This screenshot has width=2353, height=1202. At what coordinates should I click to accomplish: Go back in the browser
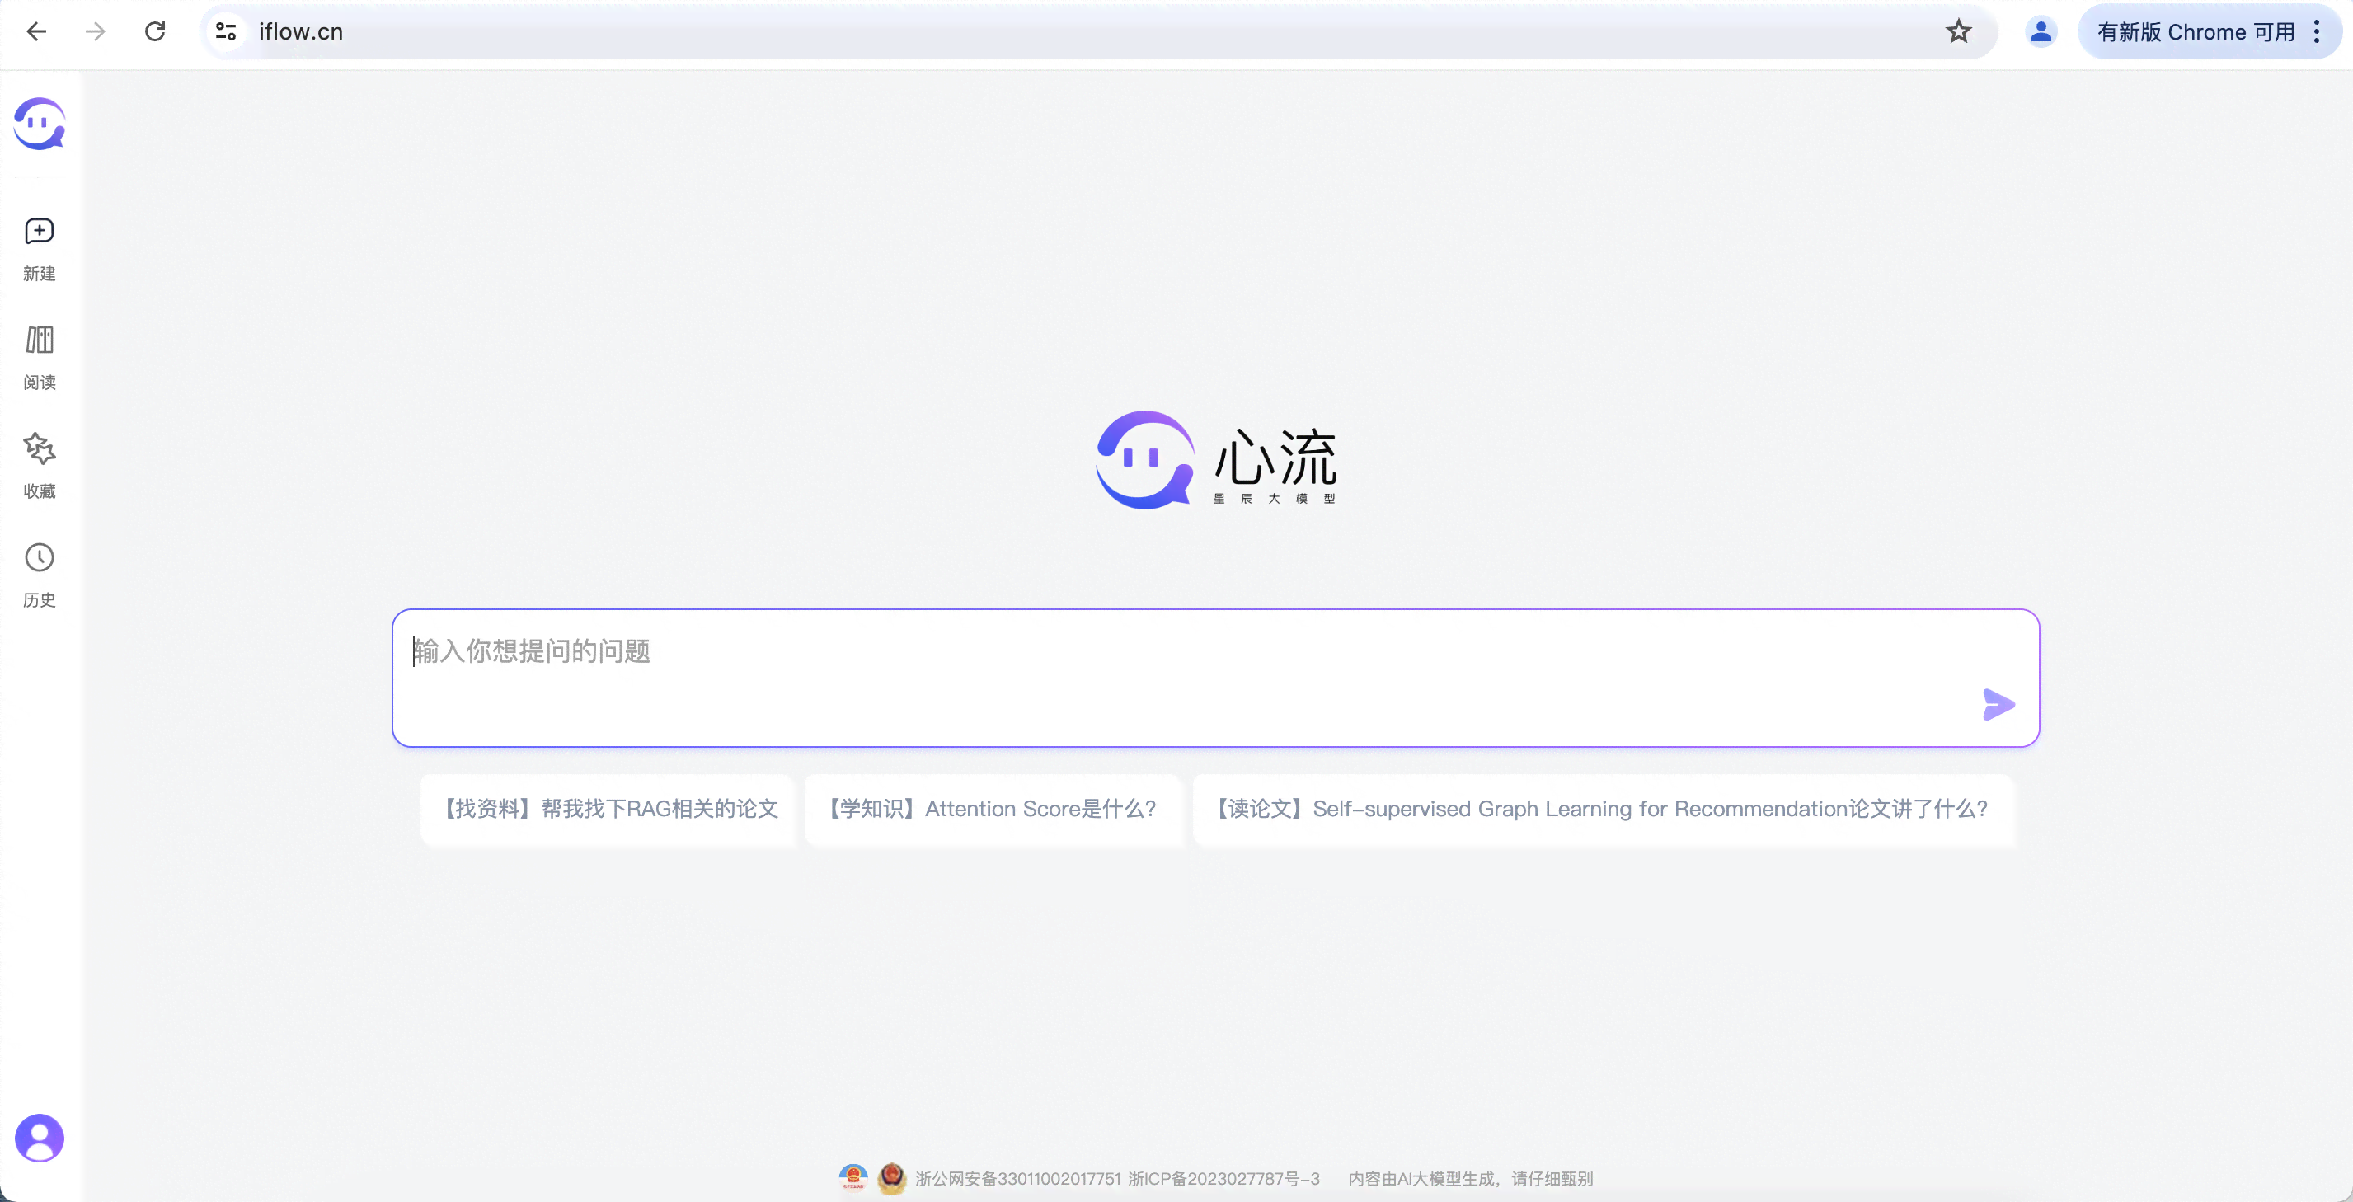[x=36, y=32]
